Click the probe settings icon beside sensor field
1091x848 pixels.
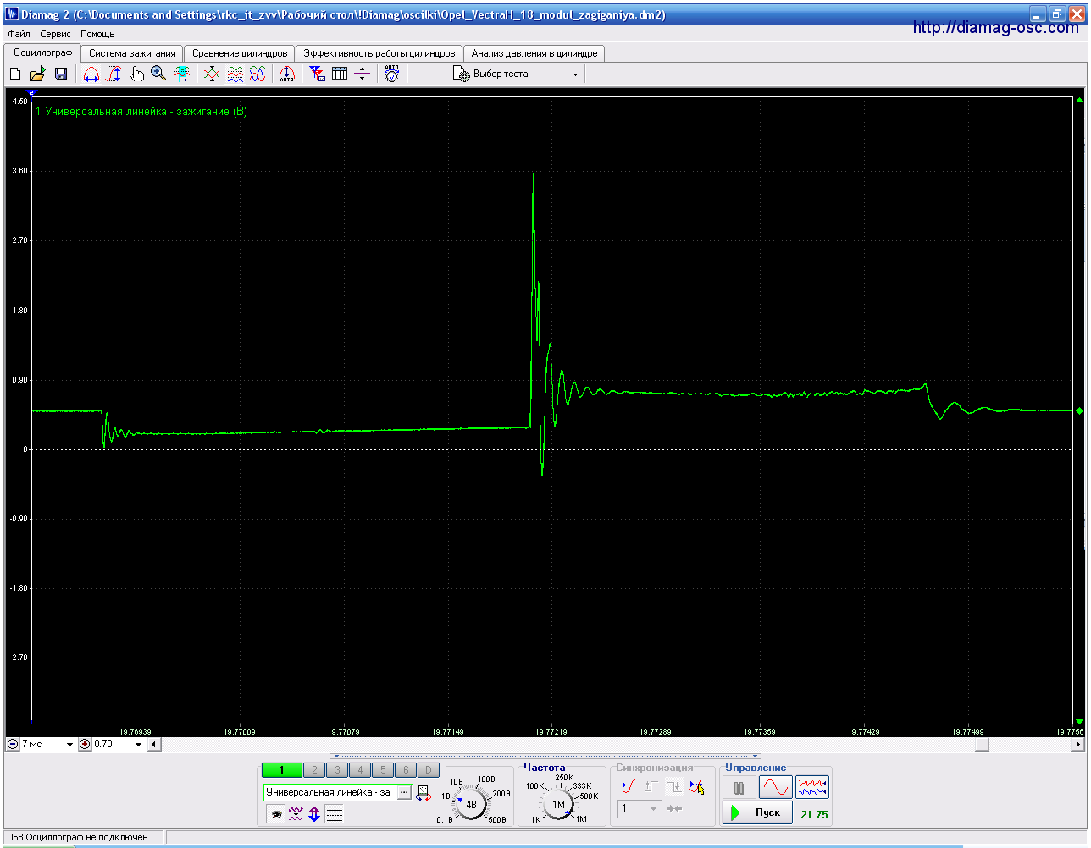point(424,793)
